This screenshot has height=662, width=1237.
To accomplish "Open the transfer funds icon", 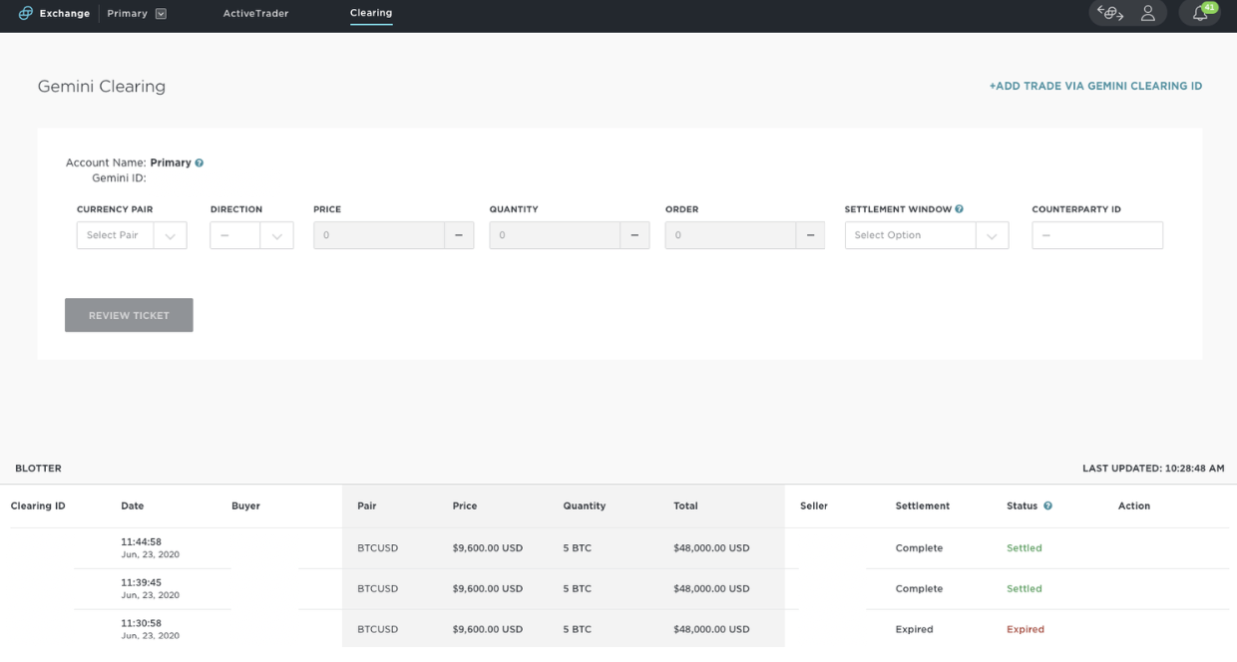I will click(1110, 13).
